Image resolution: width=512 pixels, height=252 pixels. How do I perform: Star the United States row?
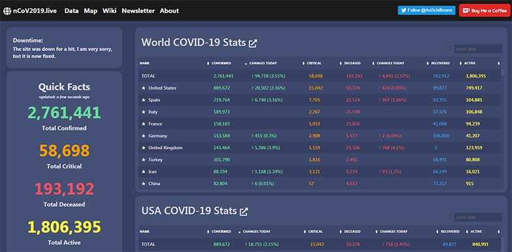pos(144,88)
